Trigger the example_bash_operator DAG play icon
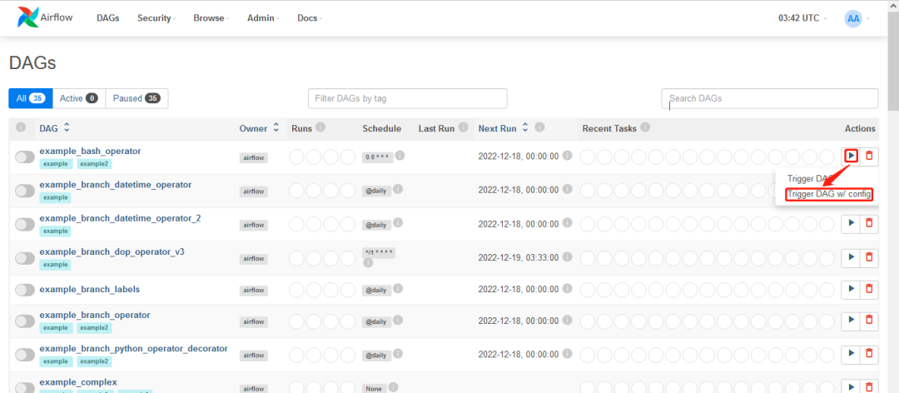The width and height of the screenshot is (899, 393). (852, 156)
